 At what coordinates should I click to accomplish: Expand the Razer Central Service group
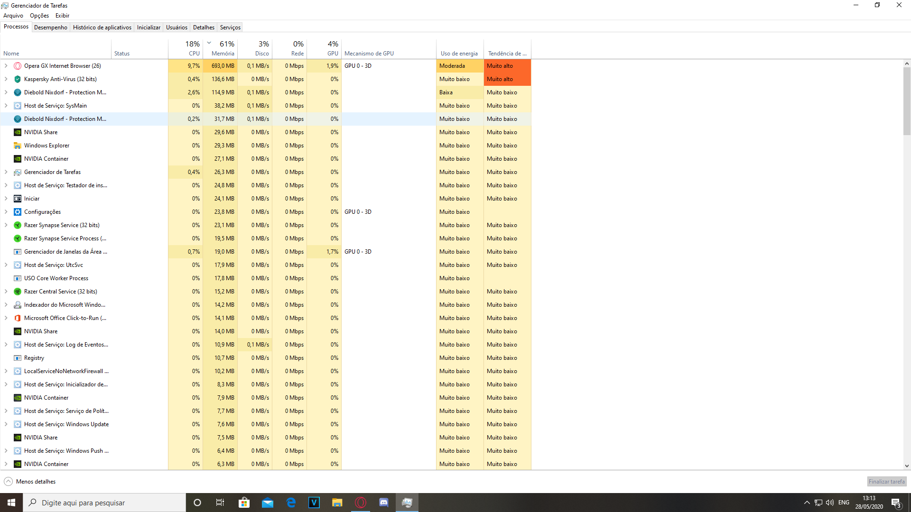[6, 292]
